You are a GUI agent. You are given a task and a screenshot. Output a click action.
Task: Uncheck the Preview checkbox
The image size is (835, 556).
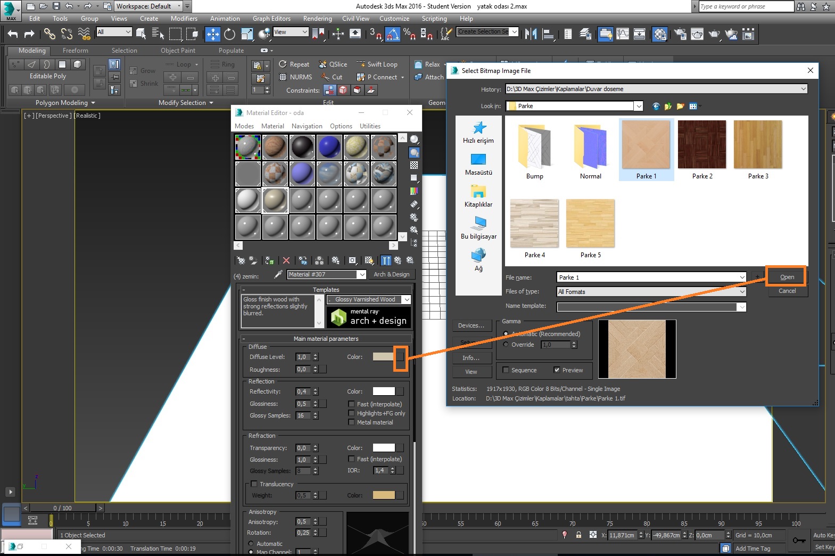[557, 370]
